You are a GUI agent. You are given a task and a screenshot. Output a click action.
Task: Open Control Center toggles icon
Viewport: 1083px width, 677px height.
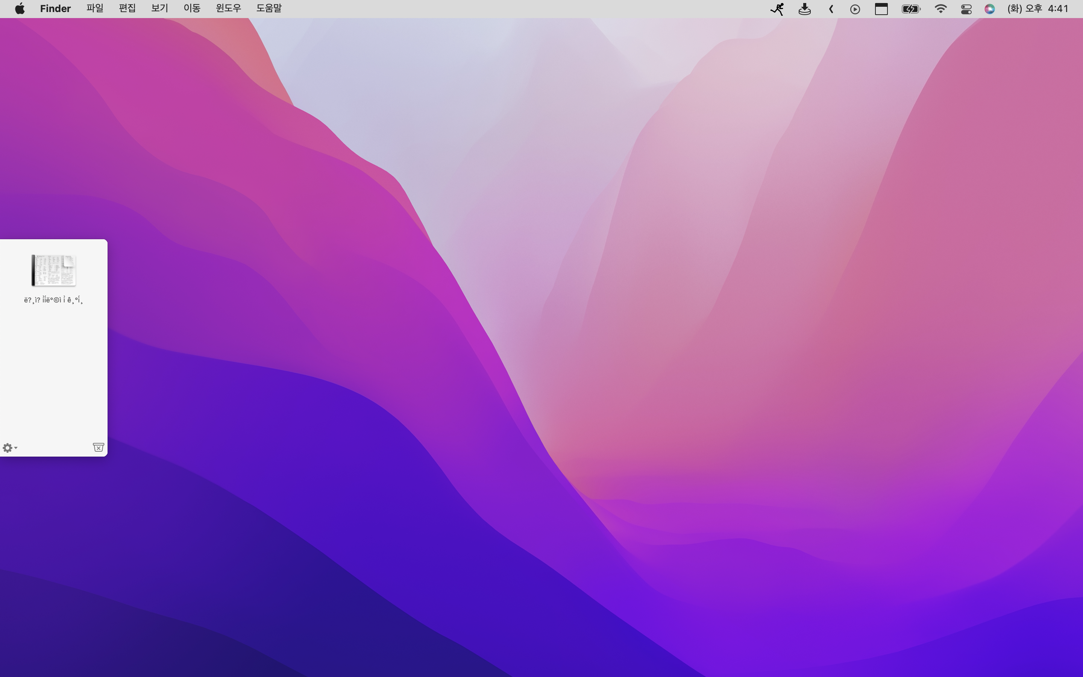coord(966,9)
